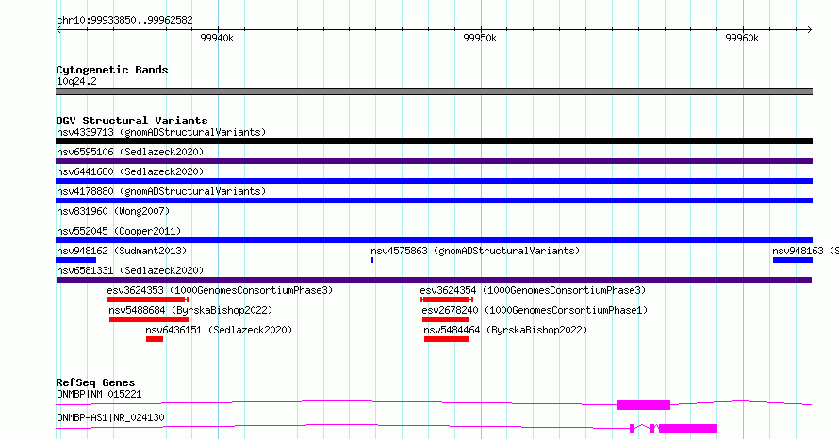Open esv3624354 1000Genomes Phase3 label

(533, 290)
